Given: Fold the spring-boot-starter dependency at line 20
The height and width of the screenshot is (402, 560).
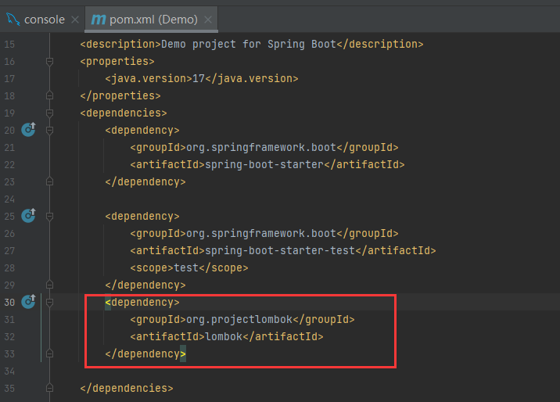Looking at the screenshot, I should coord(49,130).
